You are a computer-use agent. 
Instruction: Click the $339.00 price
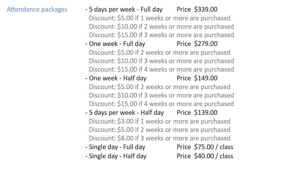coord(206,10)
